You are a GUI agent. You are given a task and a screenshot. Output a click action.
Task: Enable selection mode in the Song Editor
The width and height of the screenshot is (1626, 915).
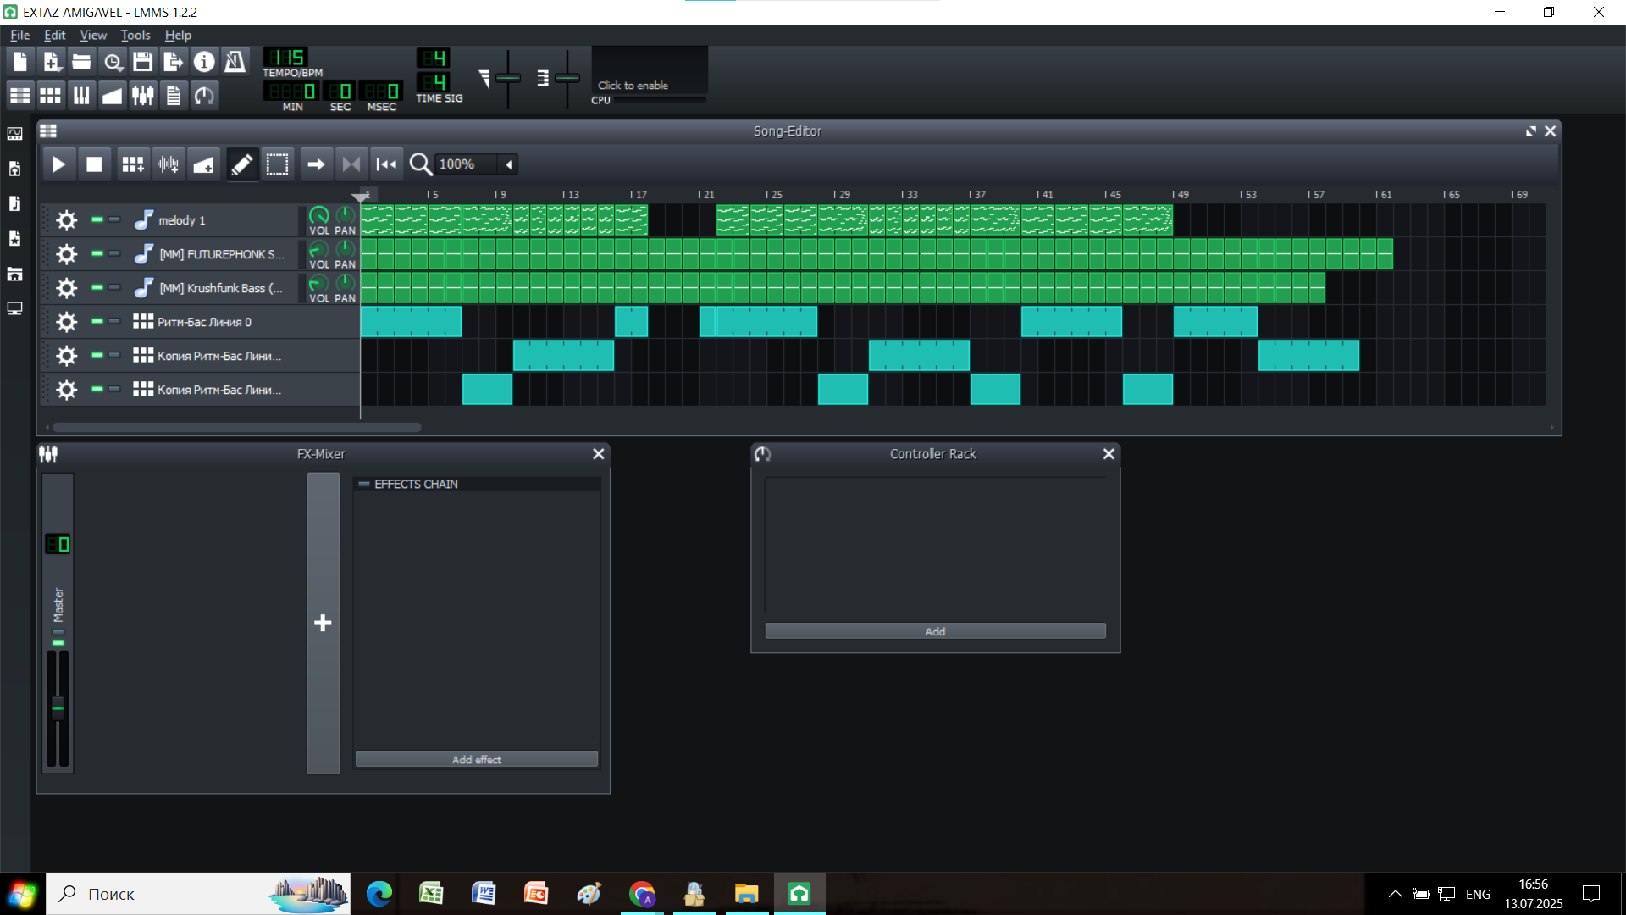(277, 164)
